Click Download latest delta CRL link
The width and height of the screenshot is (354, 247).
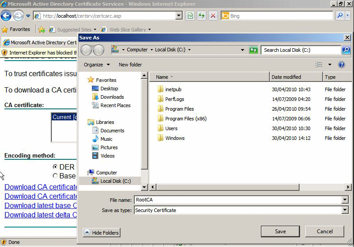pos(41,215)
